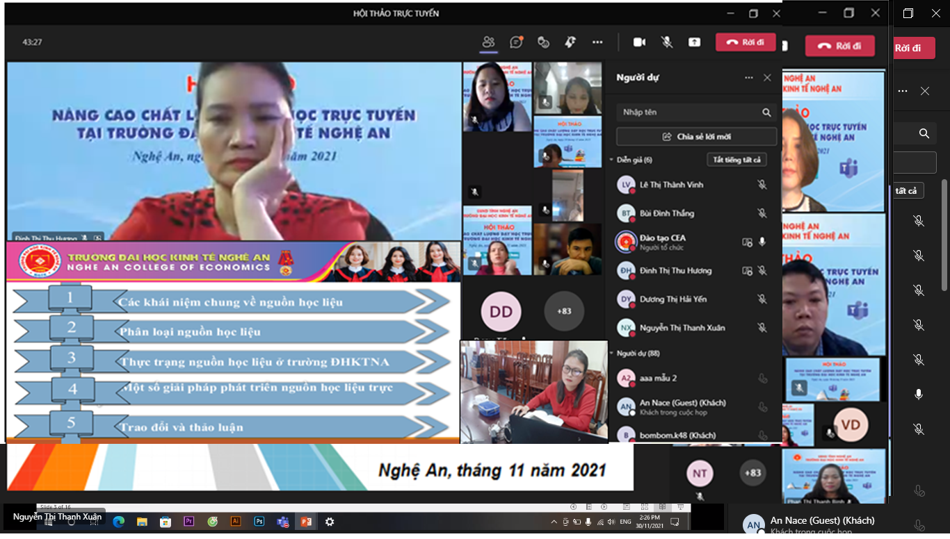The height and width of the screenshot is (539, 950).
Task: Click the Tắt tiếng tất cả button
Action: click(737, 160)
